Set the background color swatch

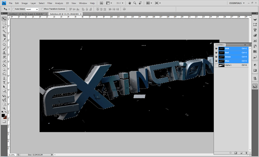(x=5, y=118)
